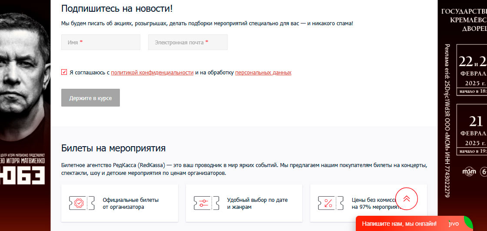The height and width of the screenshot is (231, 487).
Task: Click the Подпишитесь на новости heading
Action: coord(117,8)
